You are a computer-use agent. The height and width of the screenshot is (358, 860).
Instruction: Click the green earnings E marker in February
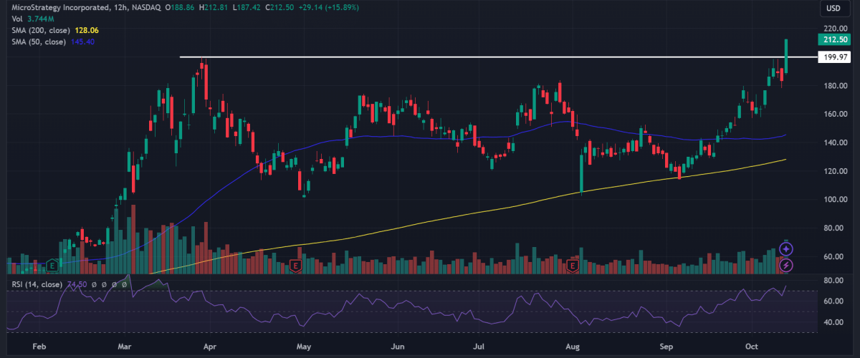[x=52, y=265]
